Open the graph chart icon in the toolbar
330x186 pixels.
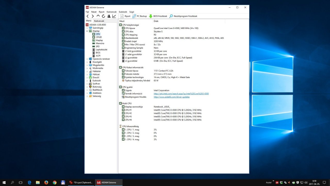(114, 16)
